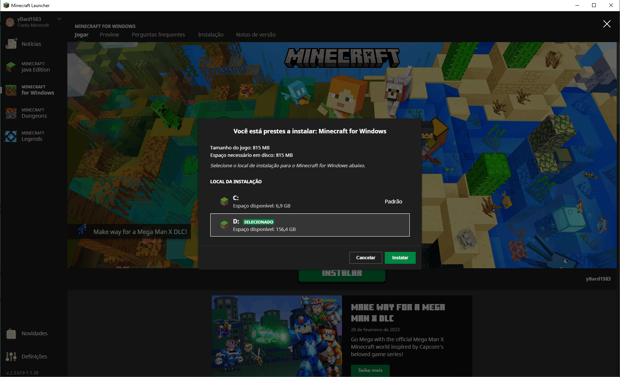Select the Minecraft for Windows icon

click(11, 90)
